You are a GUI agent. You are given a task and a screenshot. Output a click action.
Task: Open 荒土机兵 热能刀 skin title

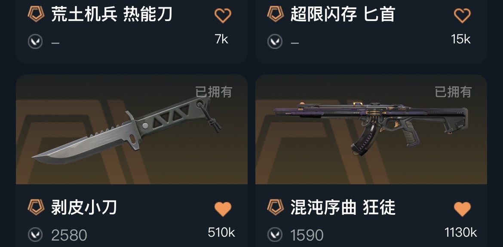point(112,15)
